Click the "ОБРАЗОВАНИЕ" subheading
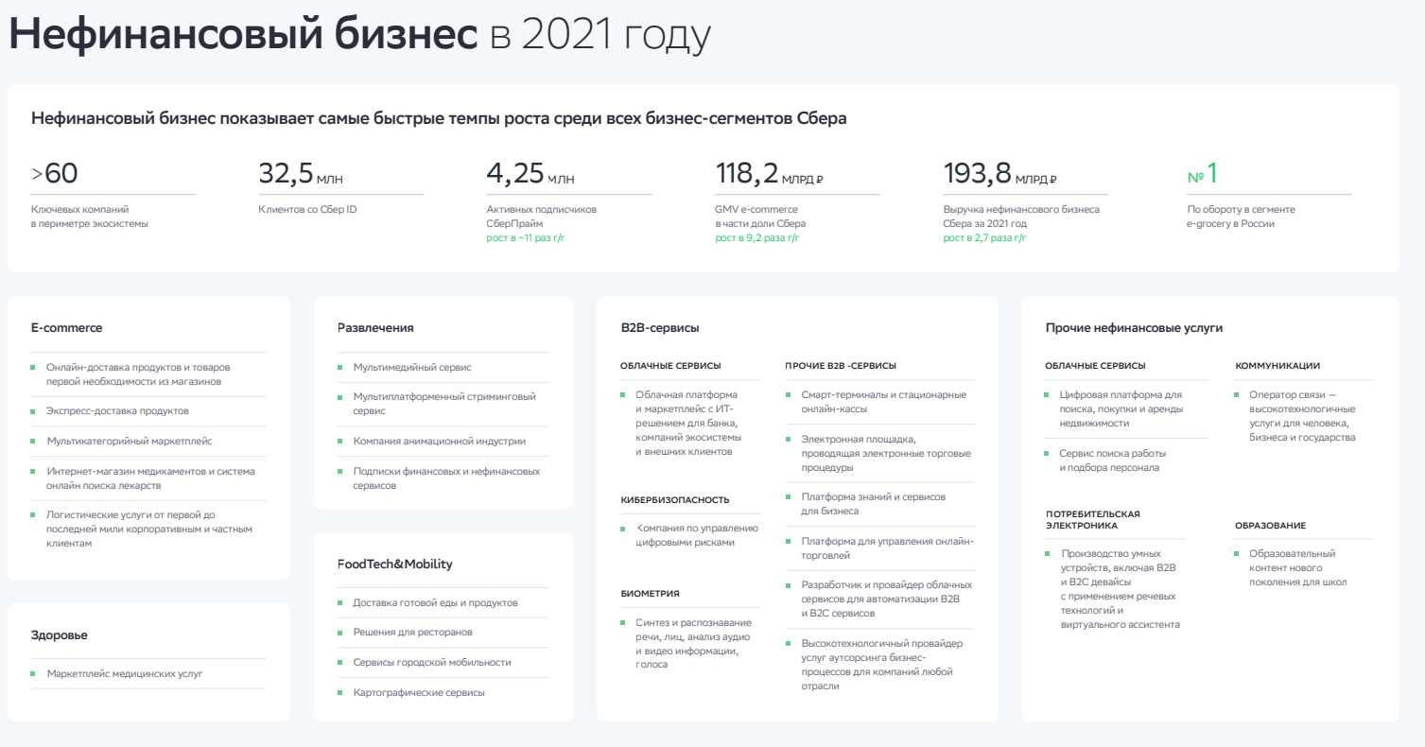Screen dimensions: 1425x747 pyautogui.click(x=1270, y=526)
